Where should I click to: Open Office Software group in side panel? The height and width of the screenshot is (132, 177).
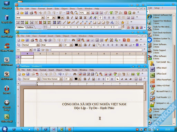(159, 57)
